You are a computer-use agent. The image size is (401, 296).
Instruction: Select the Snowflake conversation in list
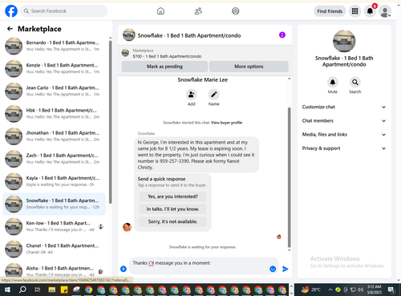click(55, 204)
